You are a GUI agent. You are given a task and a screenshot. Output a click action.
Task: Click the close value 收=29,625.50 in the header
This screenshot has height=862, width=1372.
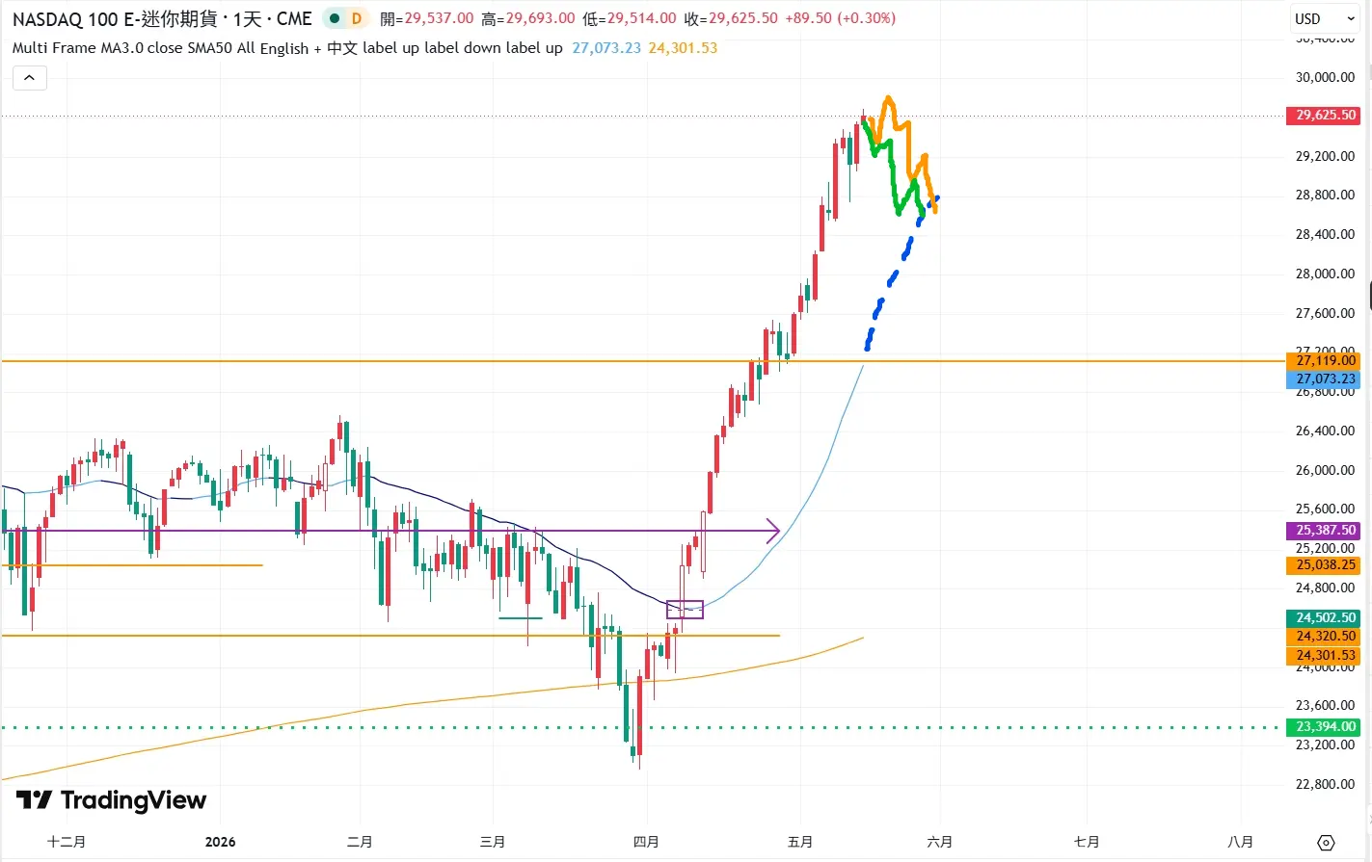(x=731, y=18)
